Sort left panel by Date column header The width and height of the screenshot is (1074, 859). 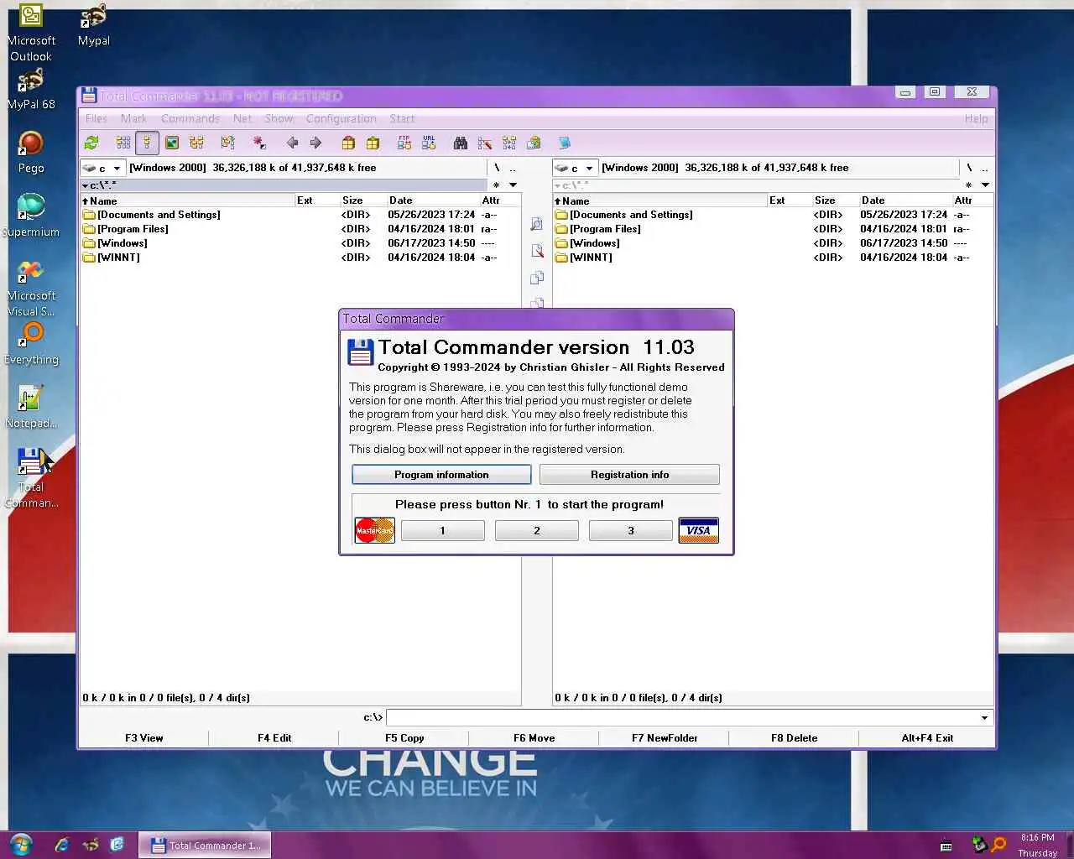pos(432,200)
